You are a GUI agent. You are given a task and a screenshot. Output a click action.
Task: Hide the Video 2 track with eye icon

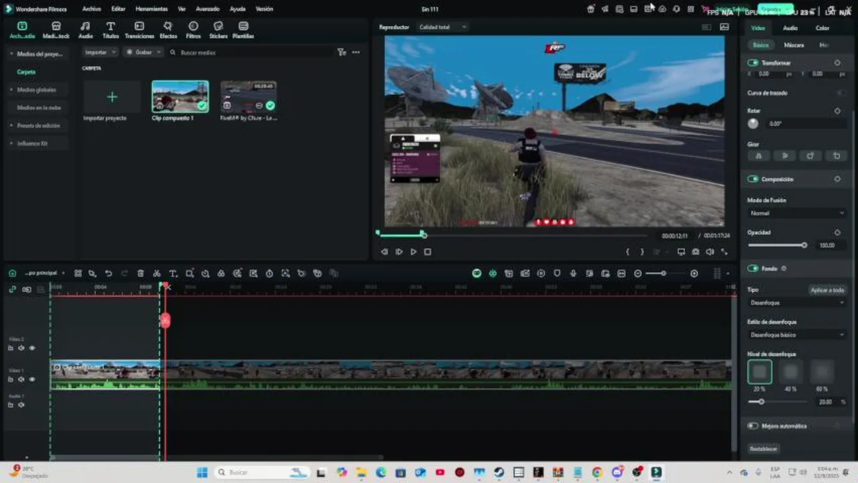(x=32, y=347)
